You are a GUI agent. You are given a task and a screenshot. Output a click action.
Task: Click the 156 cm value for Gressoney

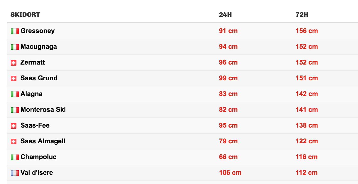[x=307, y=31]
